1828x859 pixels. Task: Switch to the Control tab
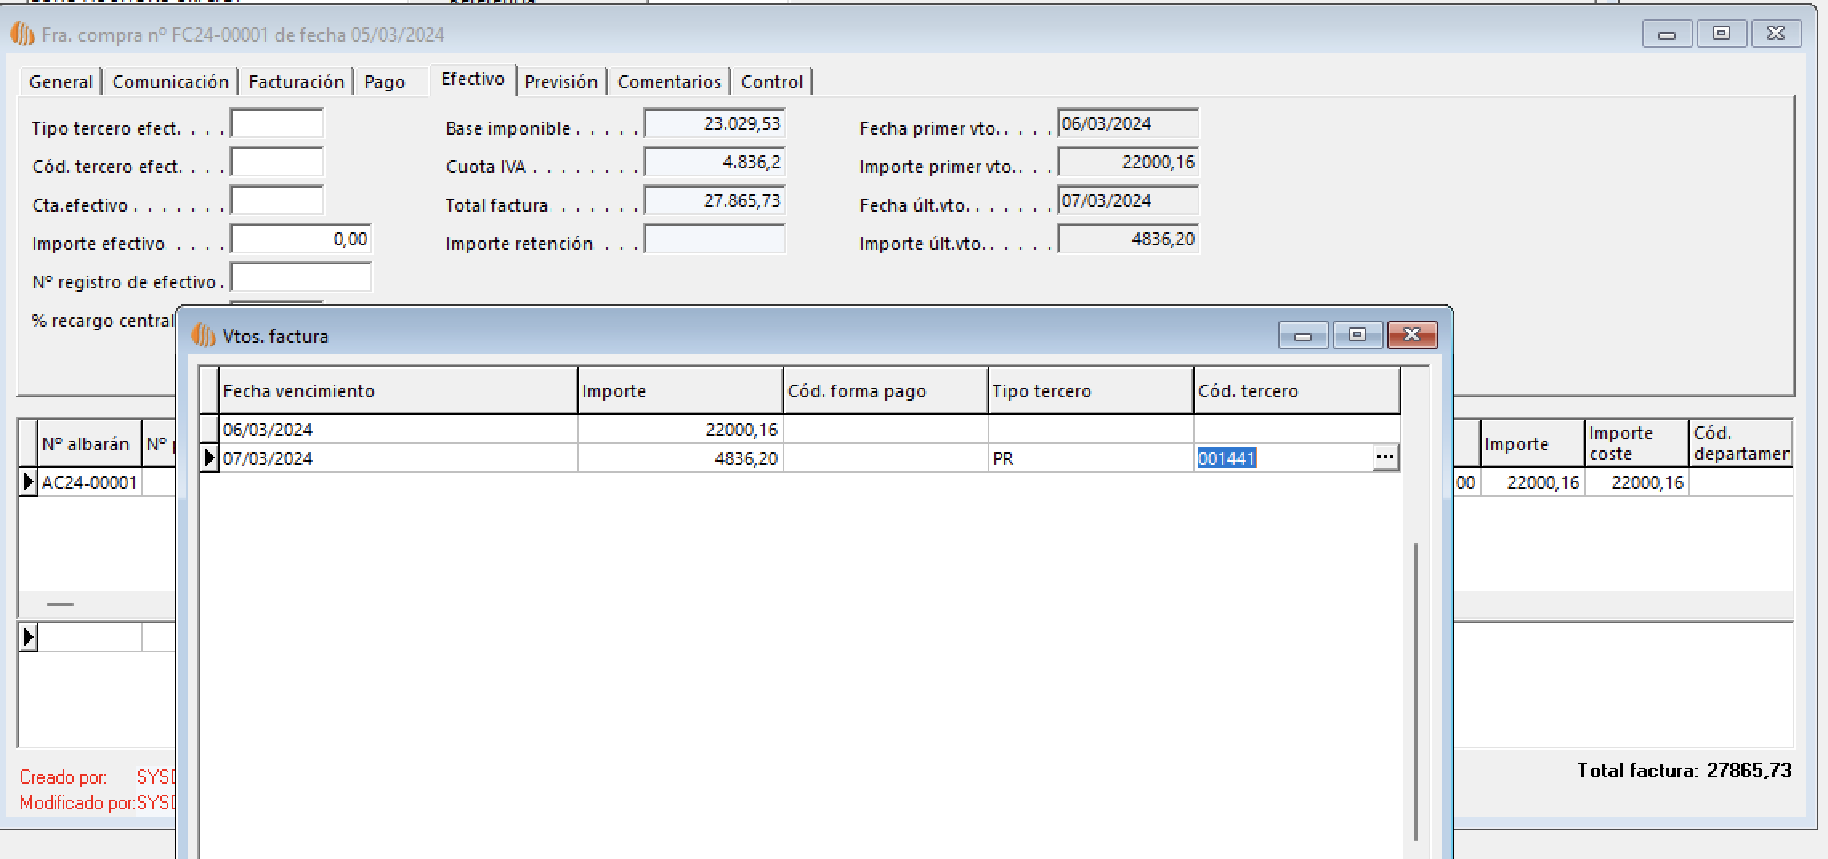click(x=771, y=82)
